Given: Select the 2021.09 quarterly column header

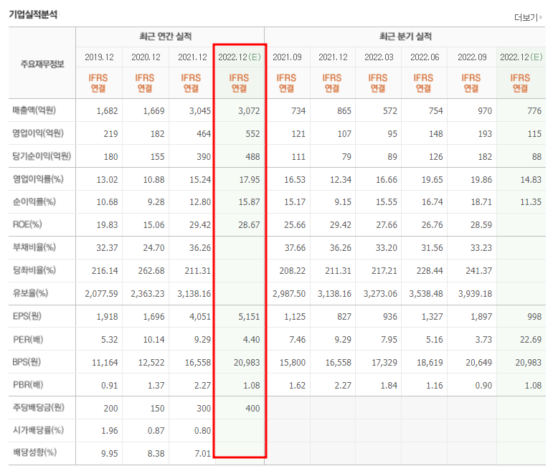Looking at the screenshot, I should point(287,57).
